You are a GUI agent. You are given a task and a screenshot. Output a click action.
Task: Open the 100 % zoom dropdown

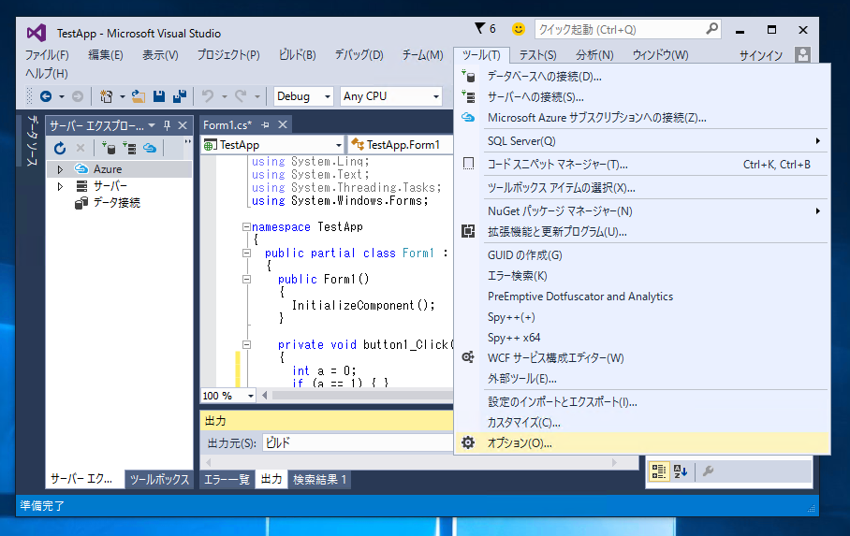click(251, 396)
